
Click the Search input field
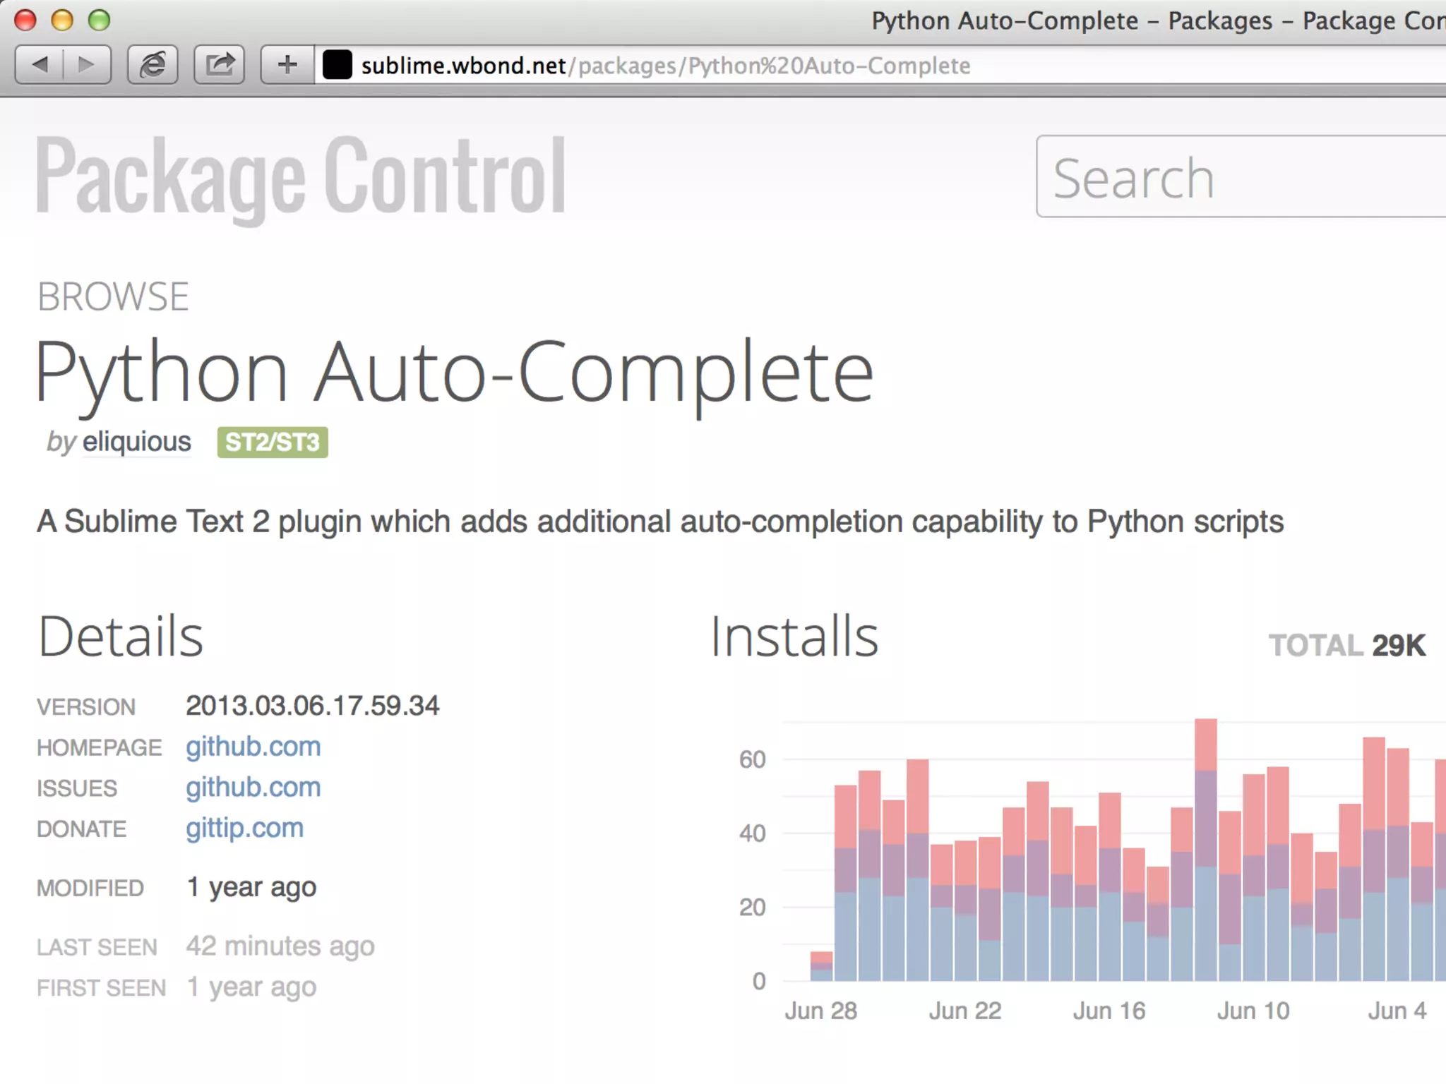tap(1241, 176)
